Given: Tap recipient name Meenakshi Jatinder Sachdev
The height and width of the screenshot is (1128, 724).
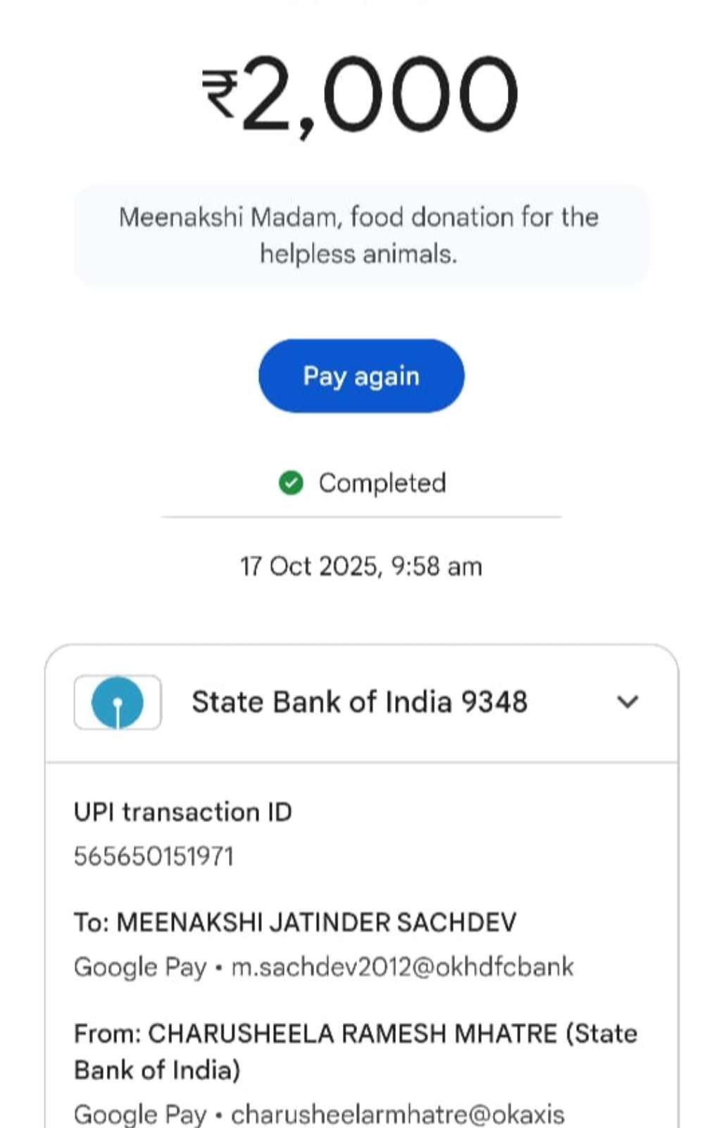Looking at the screenshot, I should 316,922.
